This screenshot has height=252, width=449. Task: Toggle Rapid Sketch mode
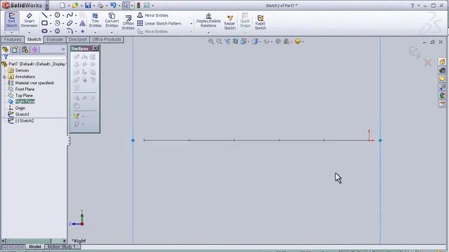(260, 22)
